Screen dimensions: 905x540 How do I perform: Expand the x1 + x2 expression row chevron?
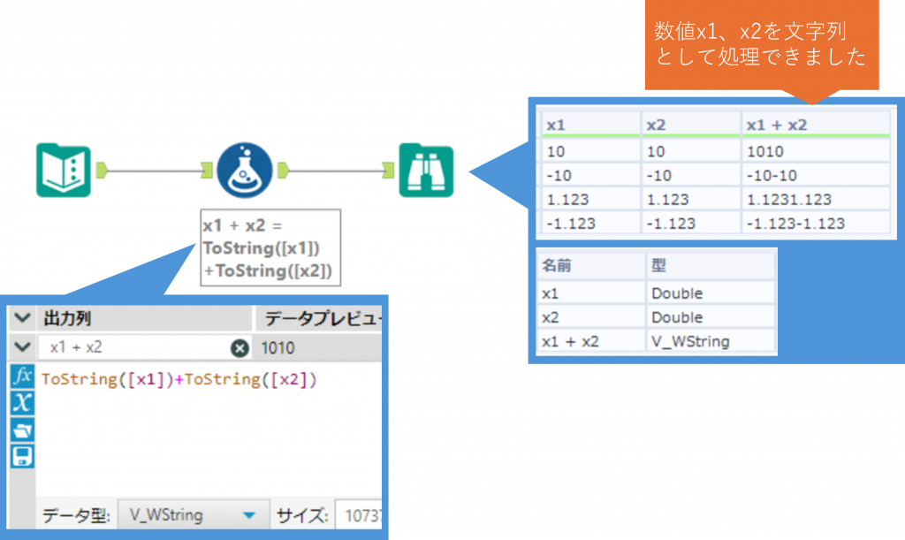pos(21,347)
